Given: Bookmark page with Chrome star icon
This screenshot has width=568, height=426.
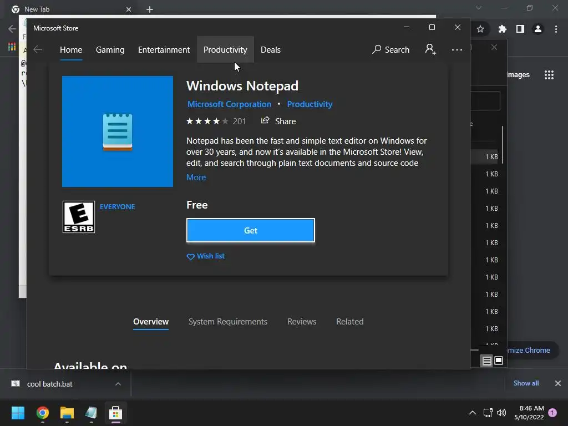Looking at the screenshot, I should coord(480,29).
